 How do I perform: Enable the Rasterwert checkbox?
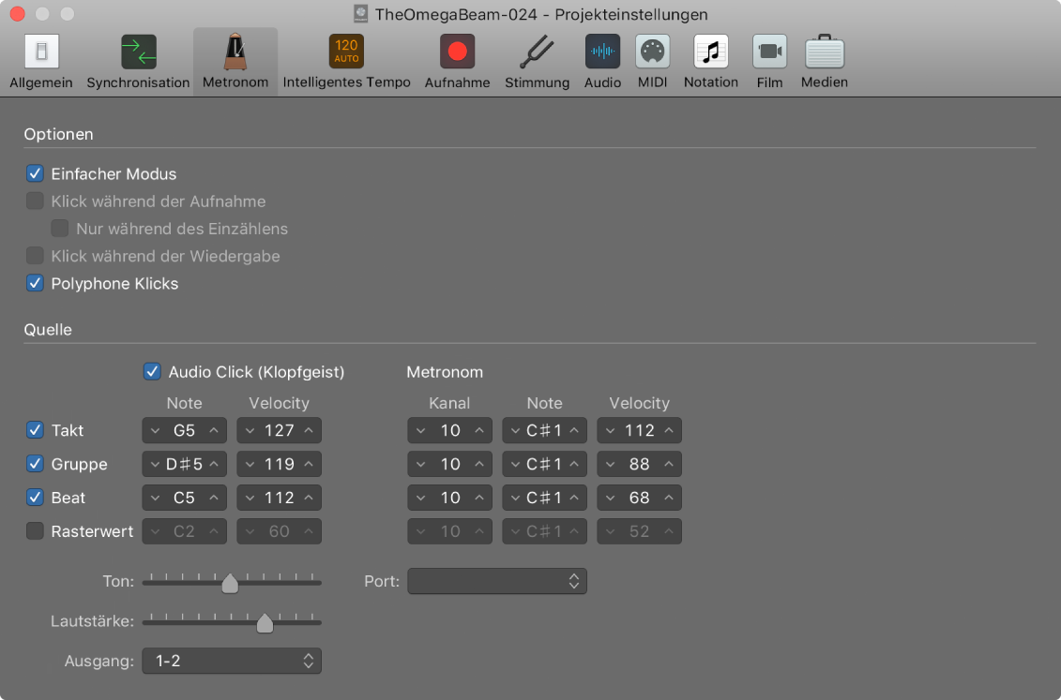click(36, 531)
